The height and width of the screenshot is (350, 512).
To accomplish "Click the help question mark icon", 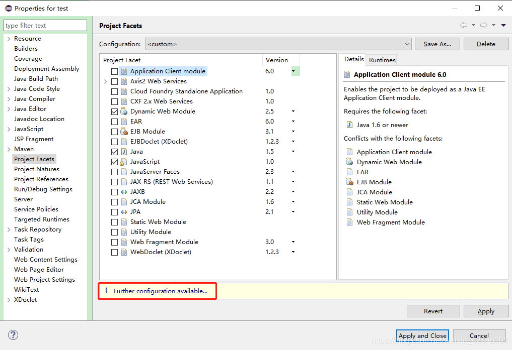I will 13,335.
